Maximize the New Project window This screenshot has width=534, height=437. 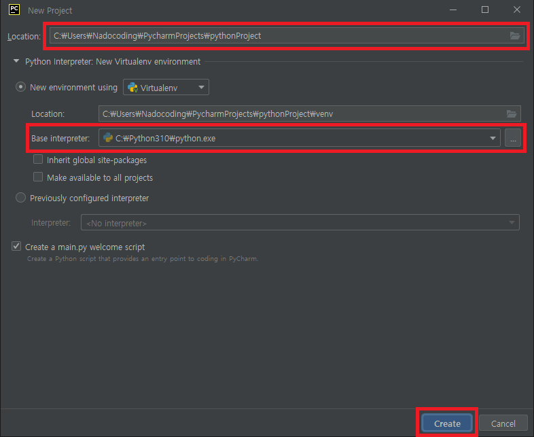coord(485,10)
